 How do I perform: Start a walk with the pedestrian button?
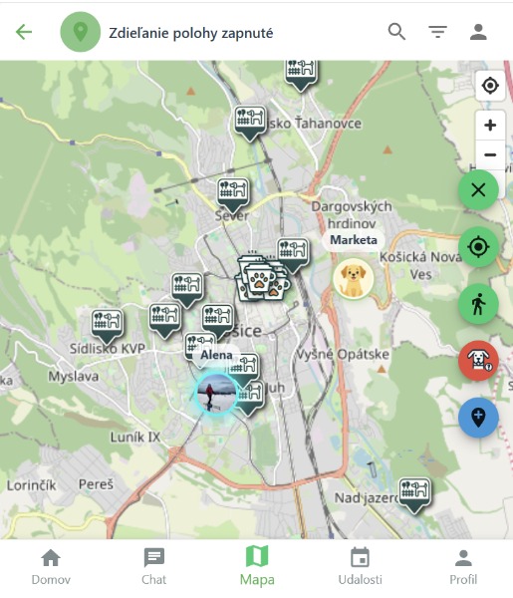[478, 304]
